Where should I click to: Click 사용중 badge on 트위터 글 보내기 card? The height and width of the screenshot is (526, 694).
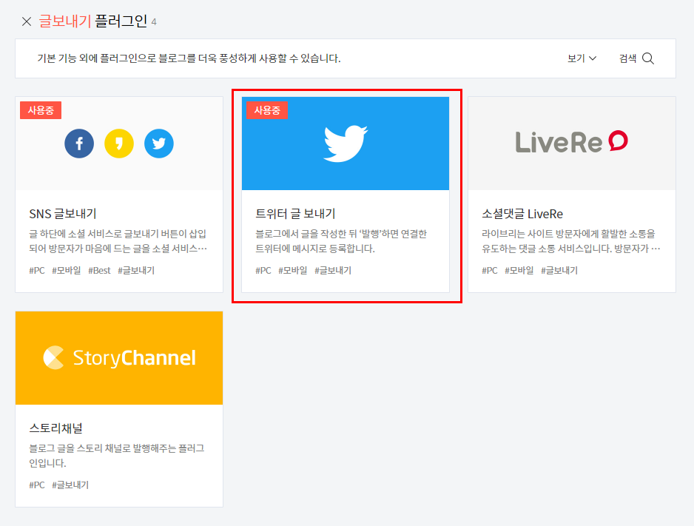pos(267,110)
